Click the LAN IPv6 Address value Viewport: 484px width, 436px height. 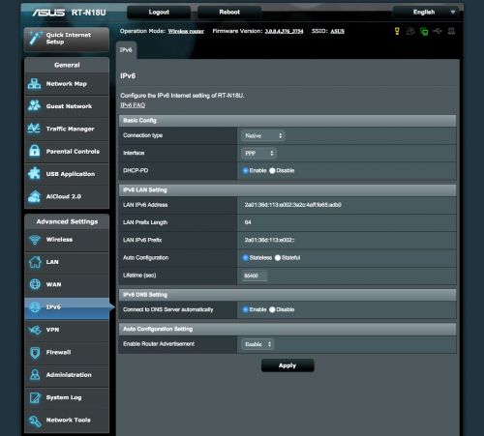tap(292, 205)
